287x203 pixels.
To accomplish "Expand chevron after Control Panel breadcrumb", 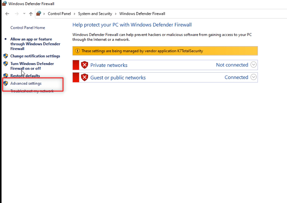I will [x=74, y=14].
